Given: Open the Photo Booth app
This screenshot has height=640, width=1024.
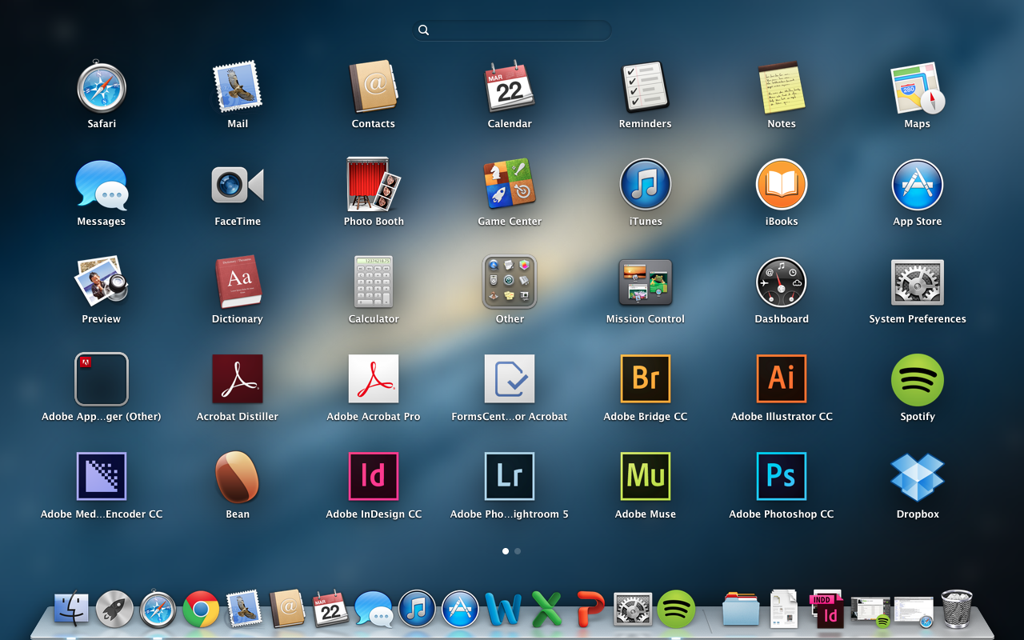Looking at the screenshot, I should click(x=374, y=185).
